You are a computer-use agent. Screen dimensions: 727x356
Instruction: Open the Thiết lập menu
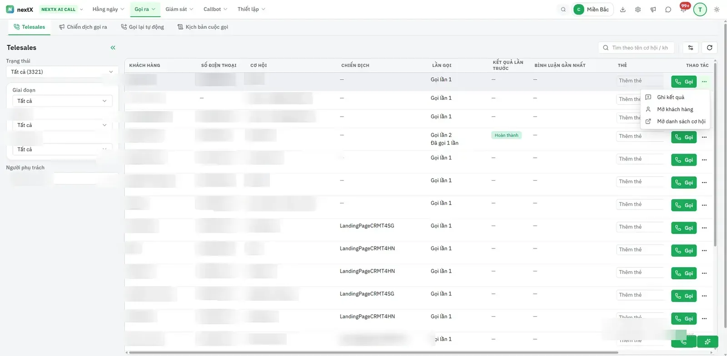coord(251,9)
